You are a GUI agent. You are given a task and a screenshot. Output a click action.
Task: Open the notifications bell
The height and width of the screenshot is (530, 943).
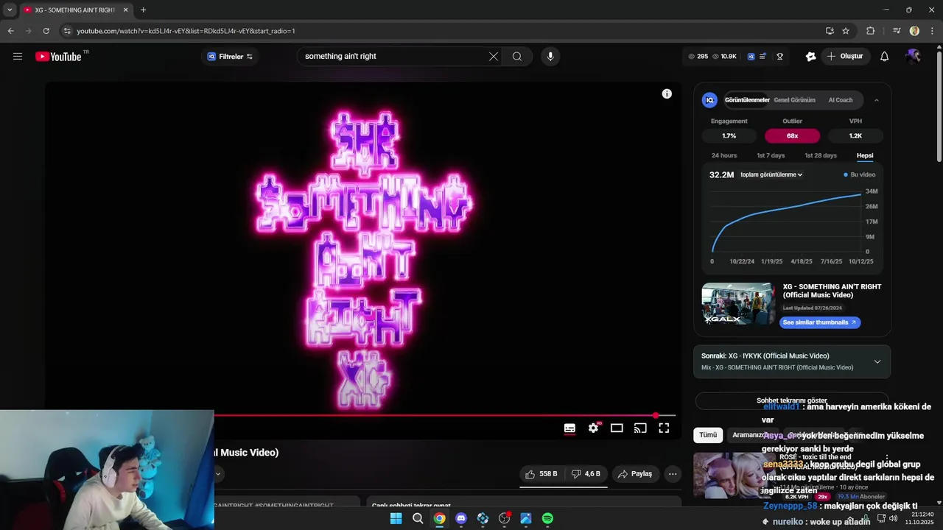[885, 56]
